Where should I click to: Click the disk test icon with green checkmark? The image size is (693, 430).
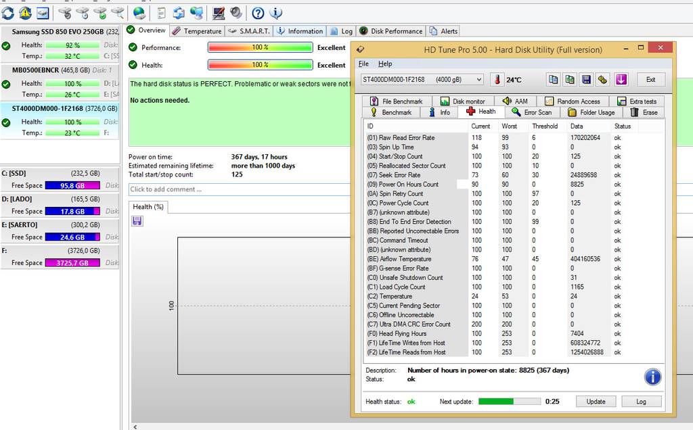tap(100, 14)
